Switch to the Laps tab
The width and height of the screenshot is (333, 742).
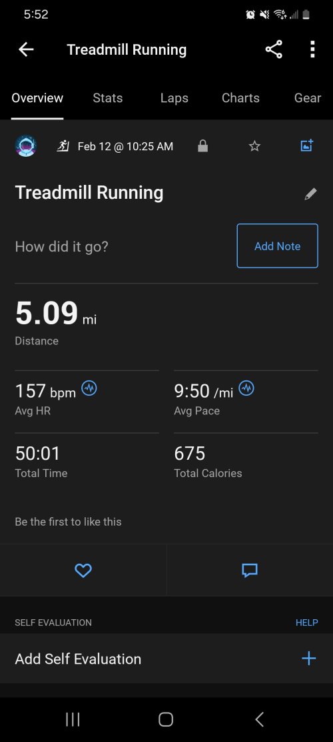pyautogui.click(x=174, y=98)
